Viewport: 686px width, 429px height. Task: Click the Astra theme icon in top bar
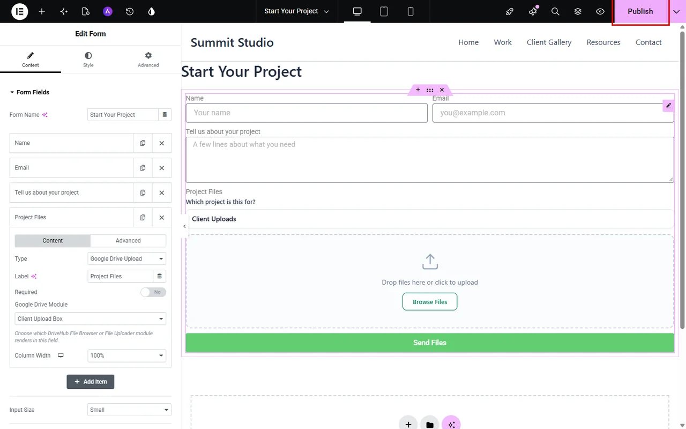pyautogui.click(x=108, y=11)
